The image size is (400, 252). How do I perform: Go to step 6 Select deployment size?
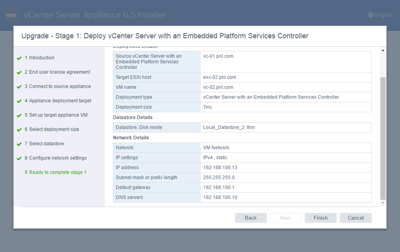pos(52,129)
